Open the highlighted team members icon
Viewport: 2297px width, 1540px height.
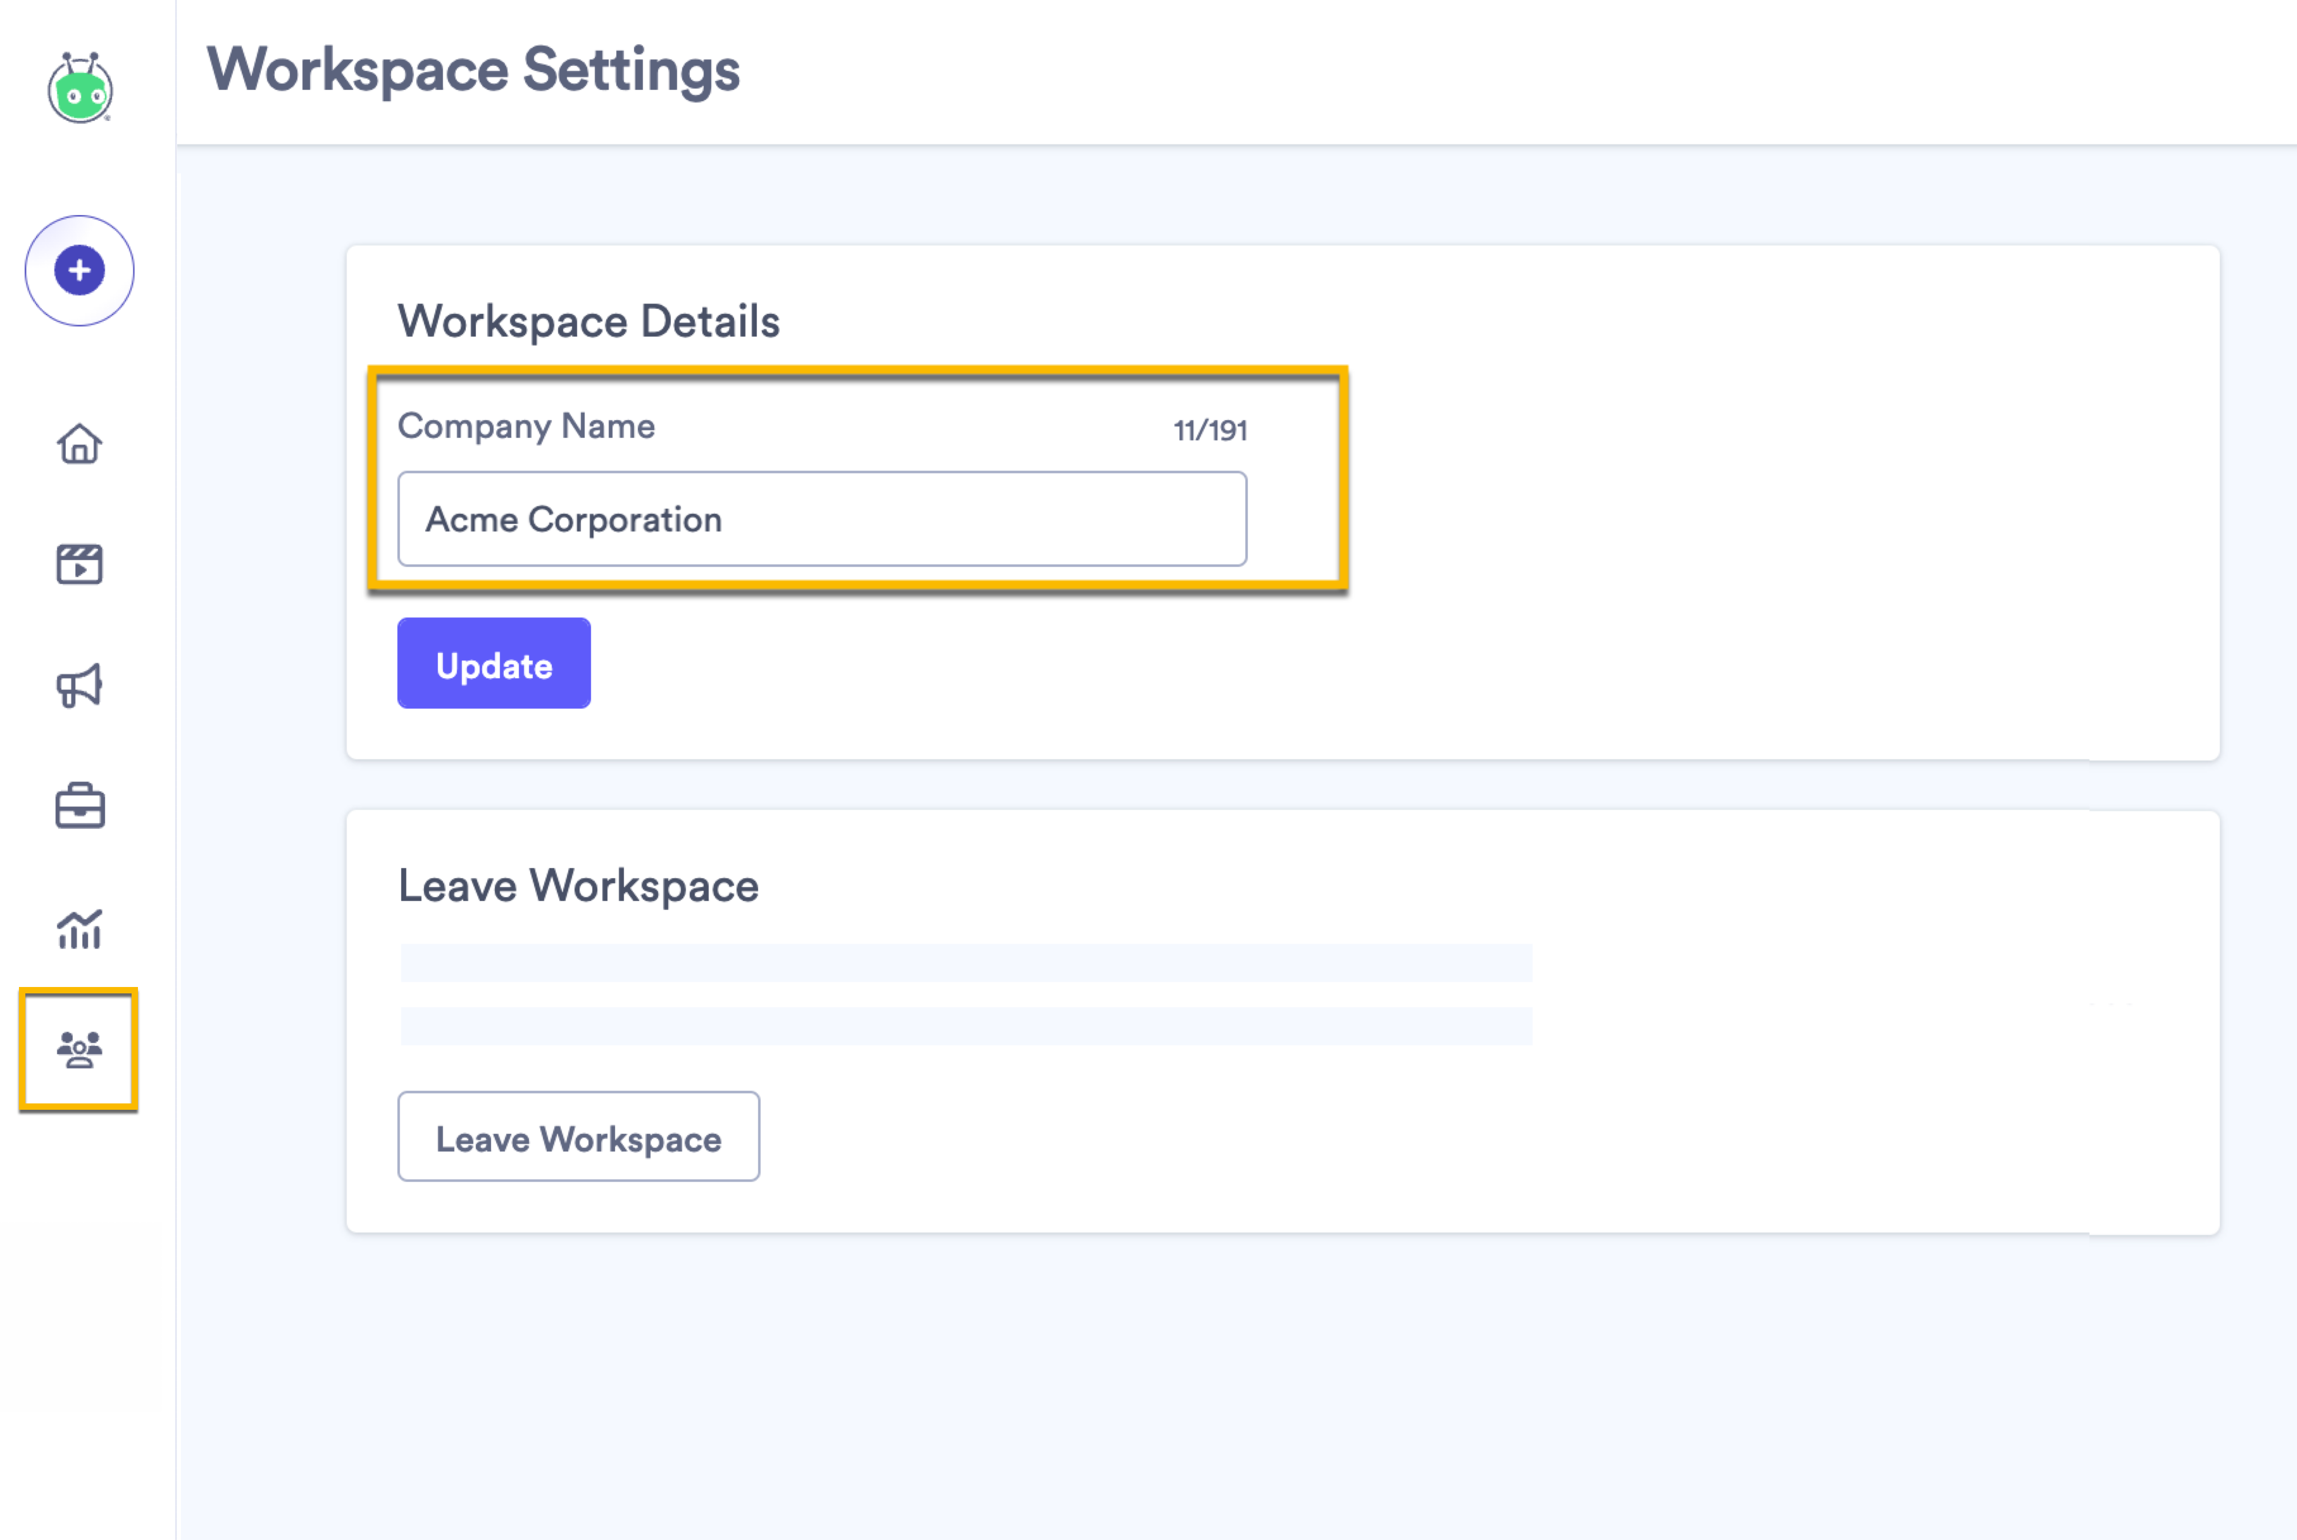click(x=80, y=1051)
